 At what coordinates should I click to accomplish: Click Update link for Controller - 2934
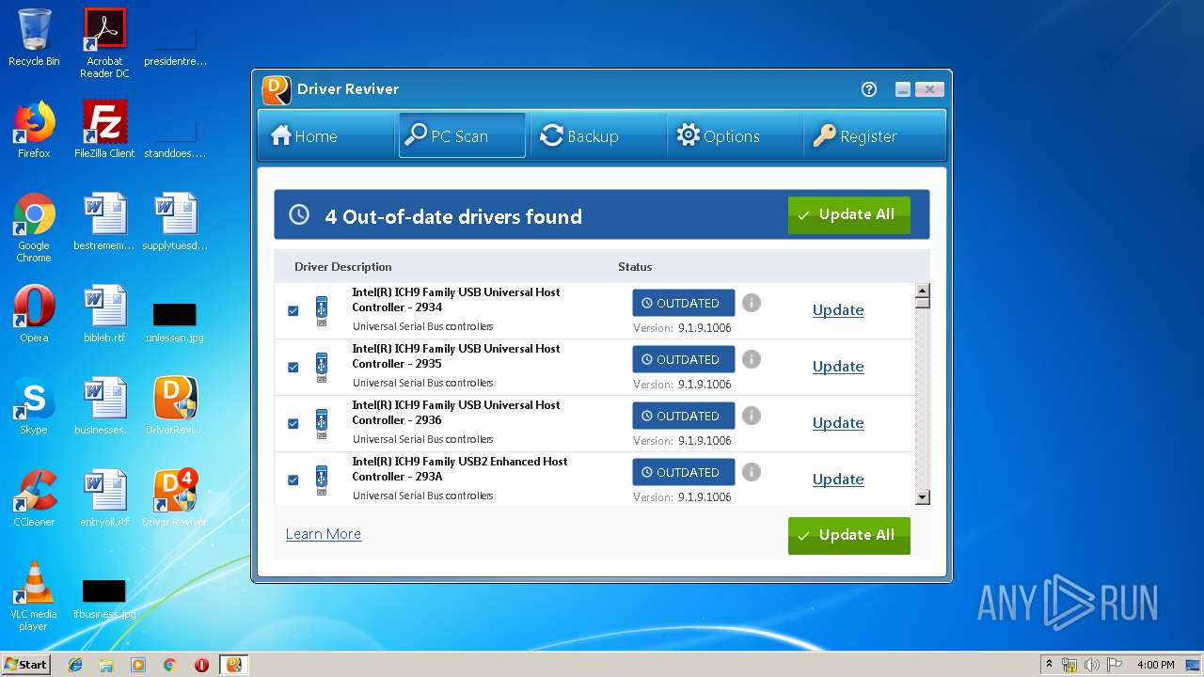pos(838,310)
